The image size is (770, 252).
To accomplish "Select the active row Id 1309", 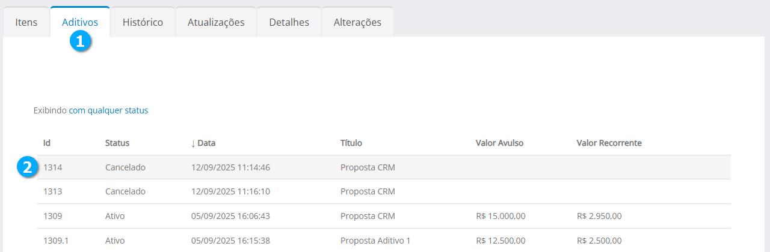I will [x=53, y=216].
